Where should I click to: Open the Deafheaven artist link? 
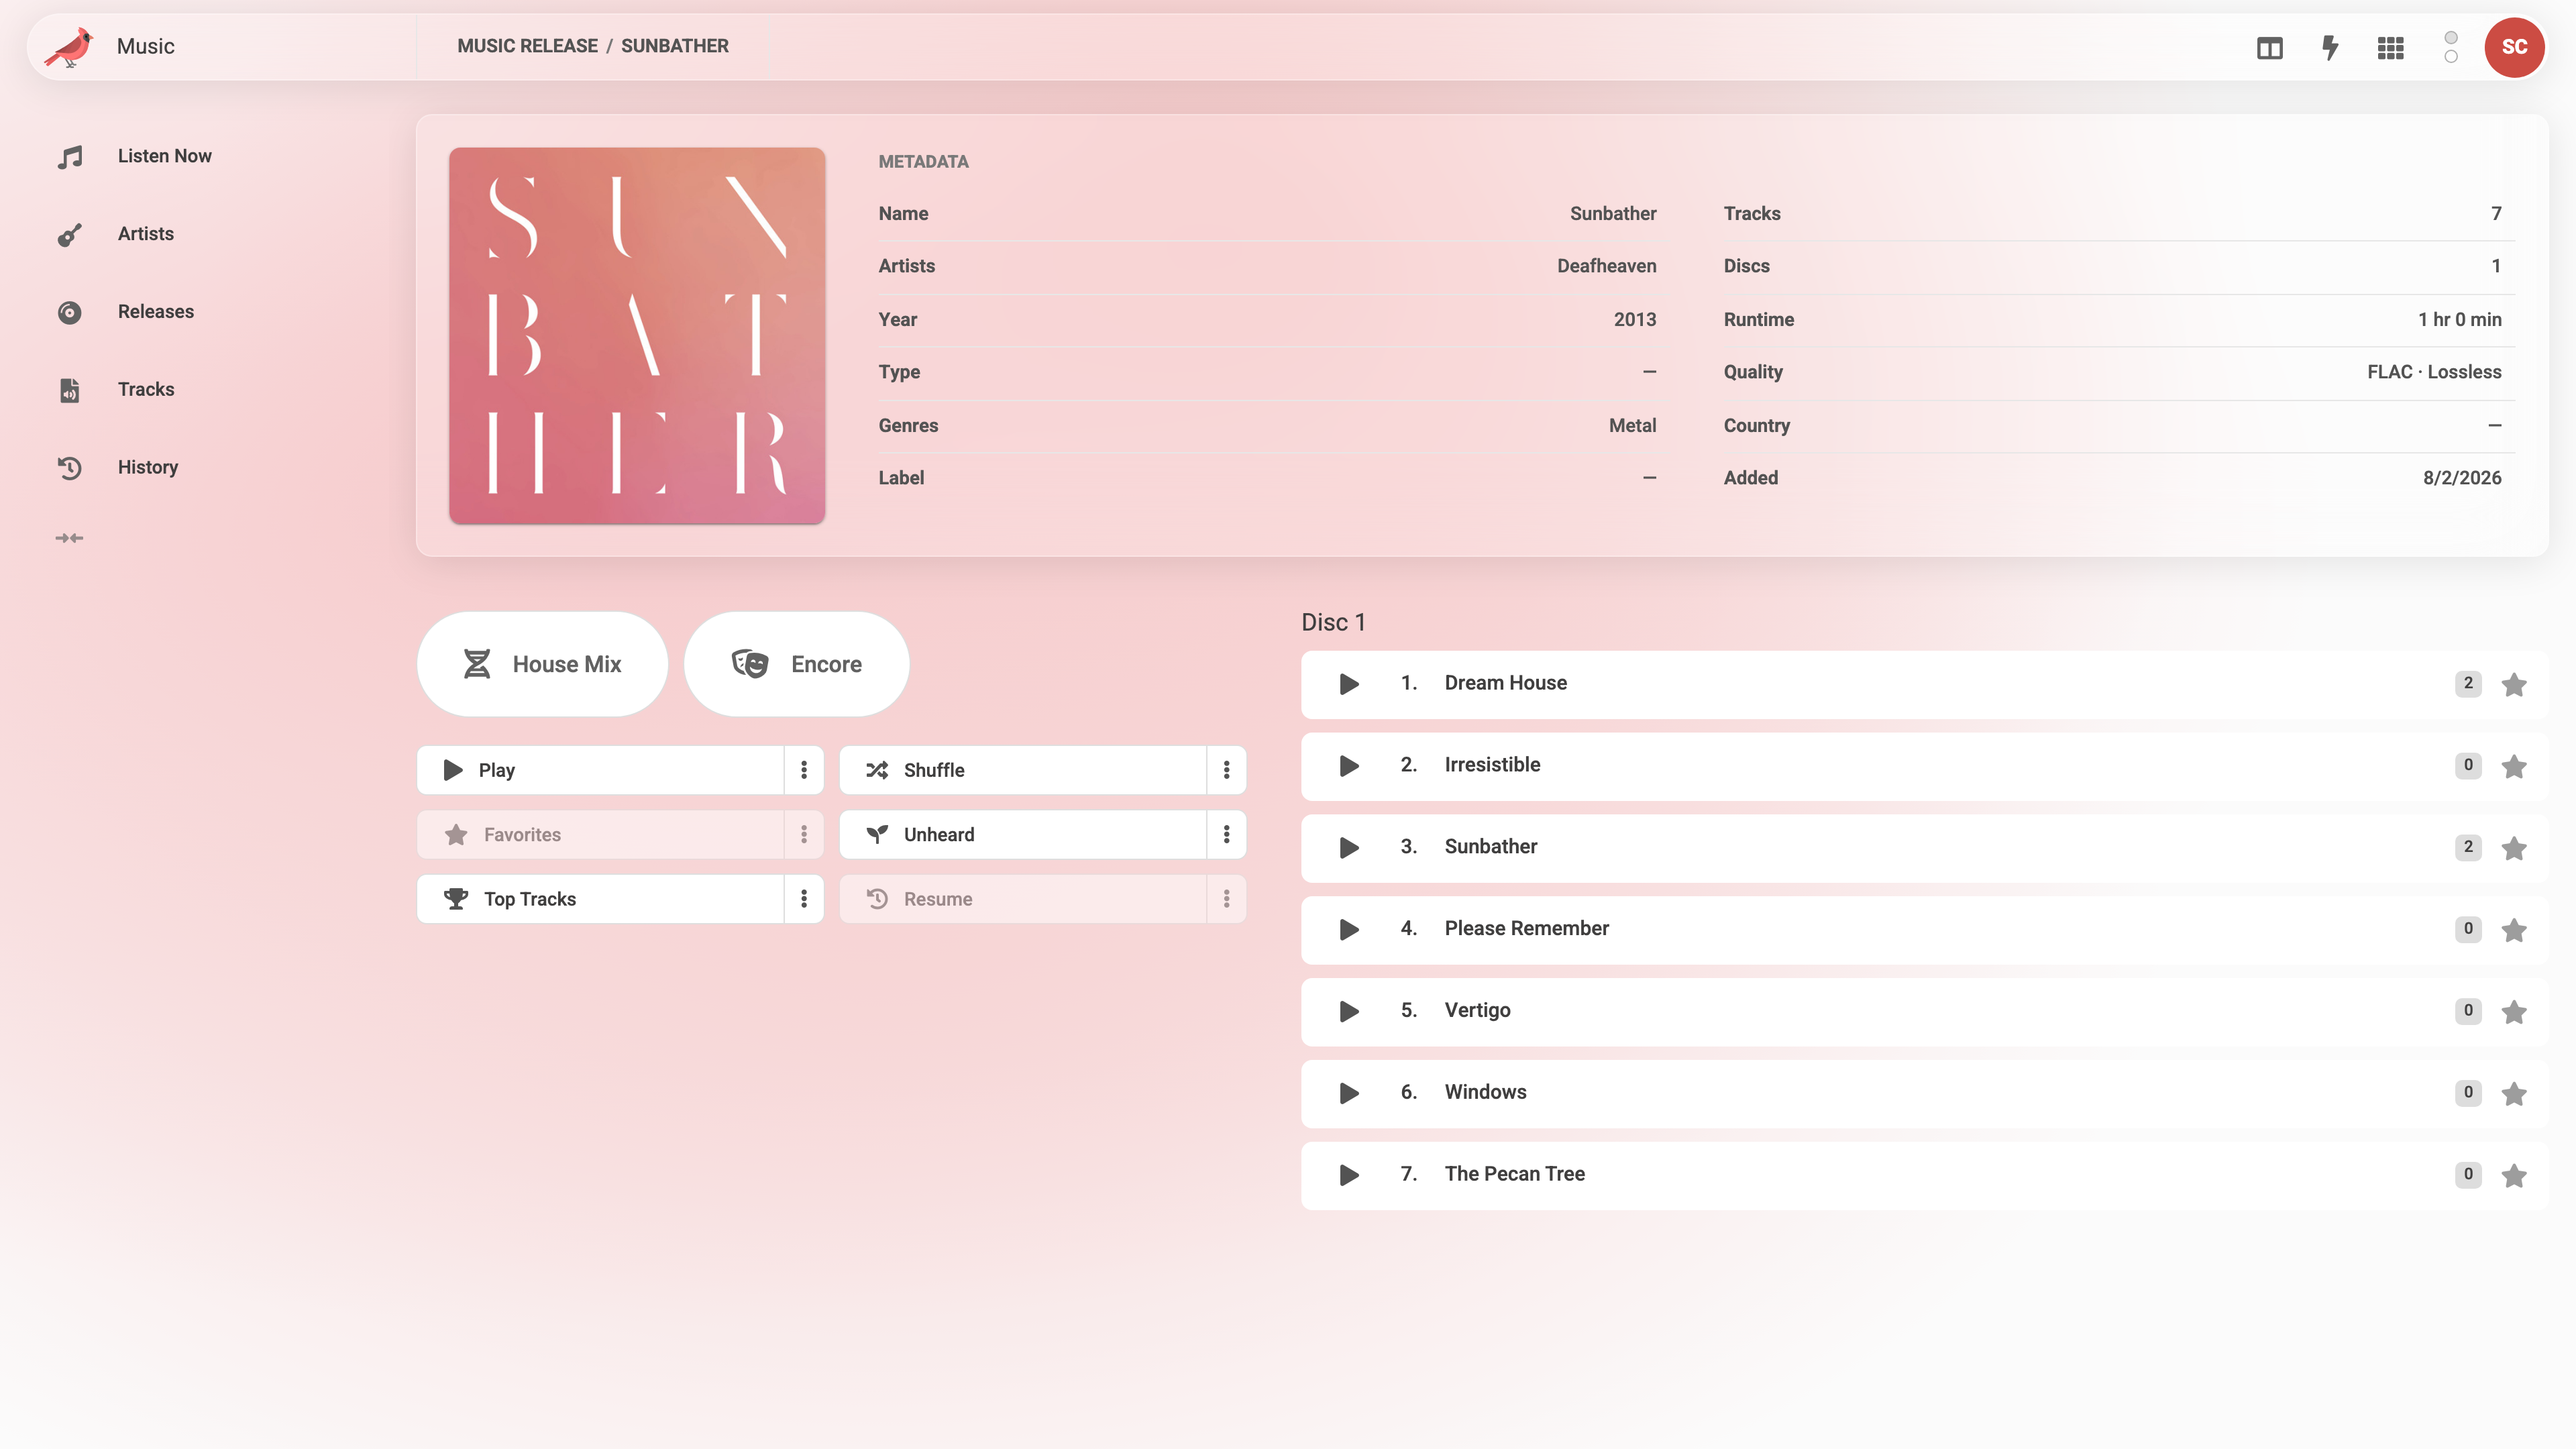[x=1606, y=266]
